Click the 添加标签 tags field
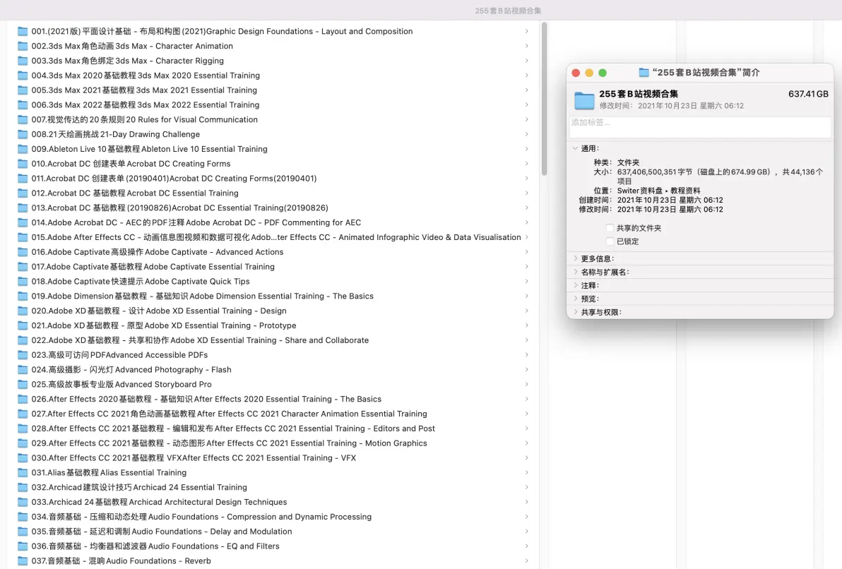 click(x=700, y=126)
